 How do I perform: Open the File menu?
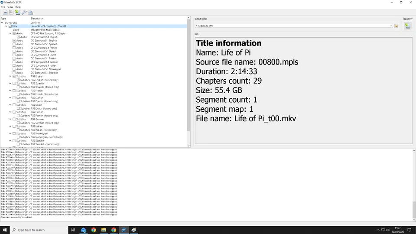point(3,7)
